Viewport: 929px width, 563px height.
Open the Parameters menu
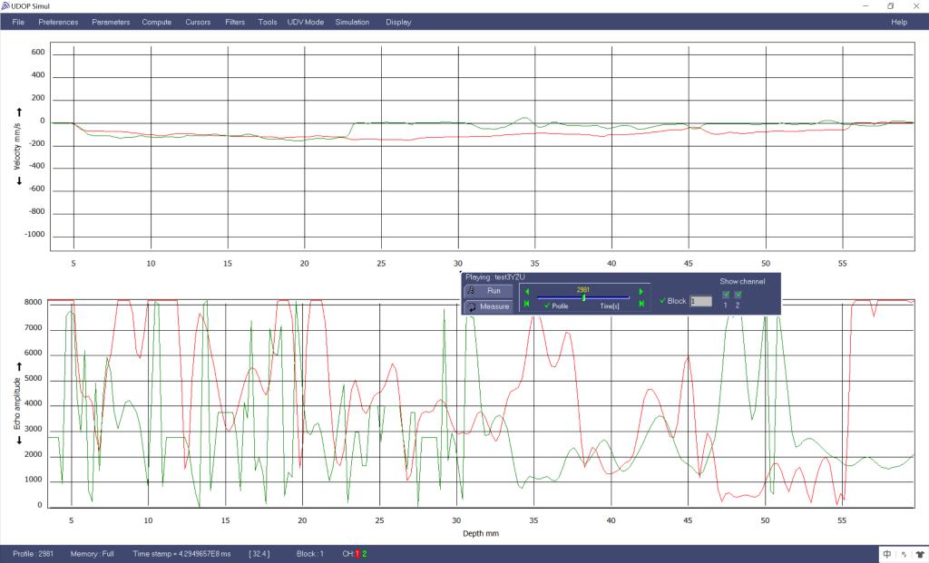(111, 22)
